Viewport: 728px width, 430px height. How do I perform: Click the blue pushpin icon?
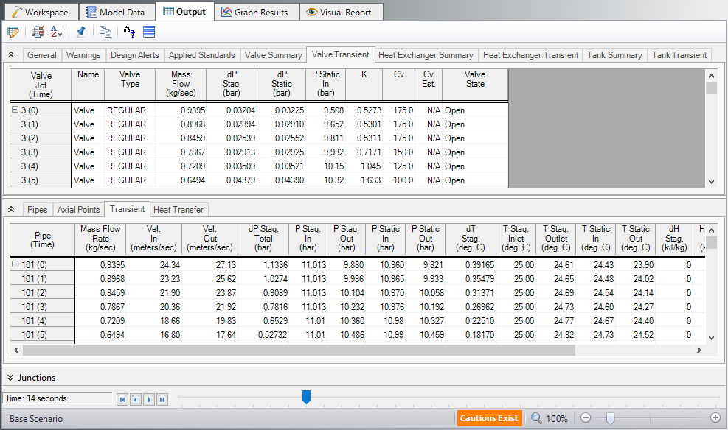pos(81,32)
